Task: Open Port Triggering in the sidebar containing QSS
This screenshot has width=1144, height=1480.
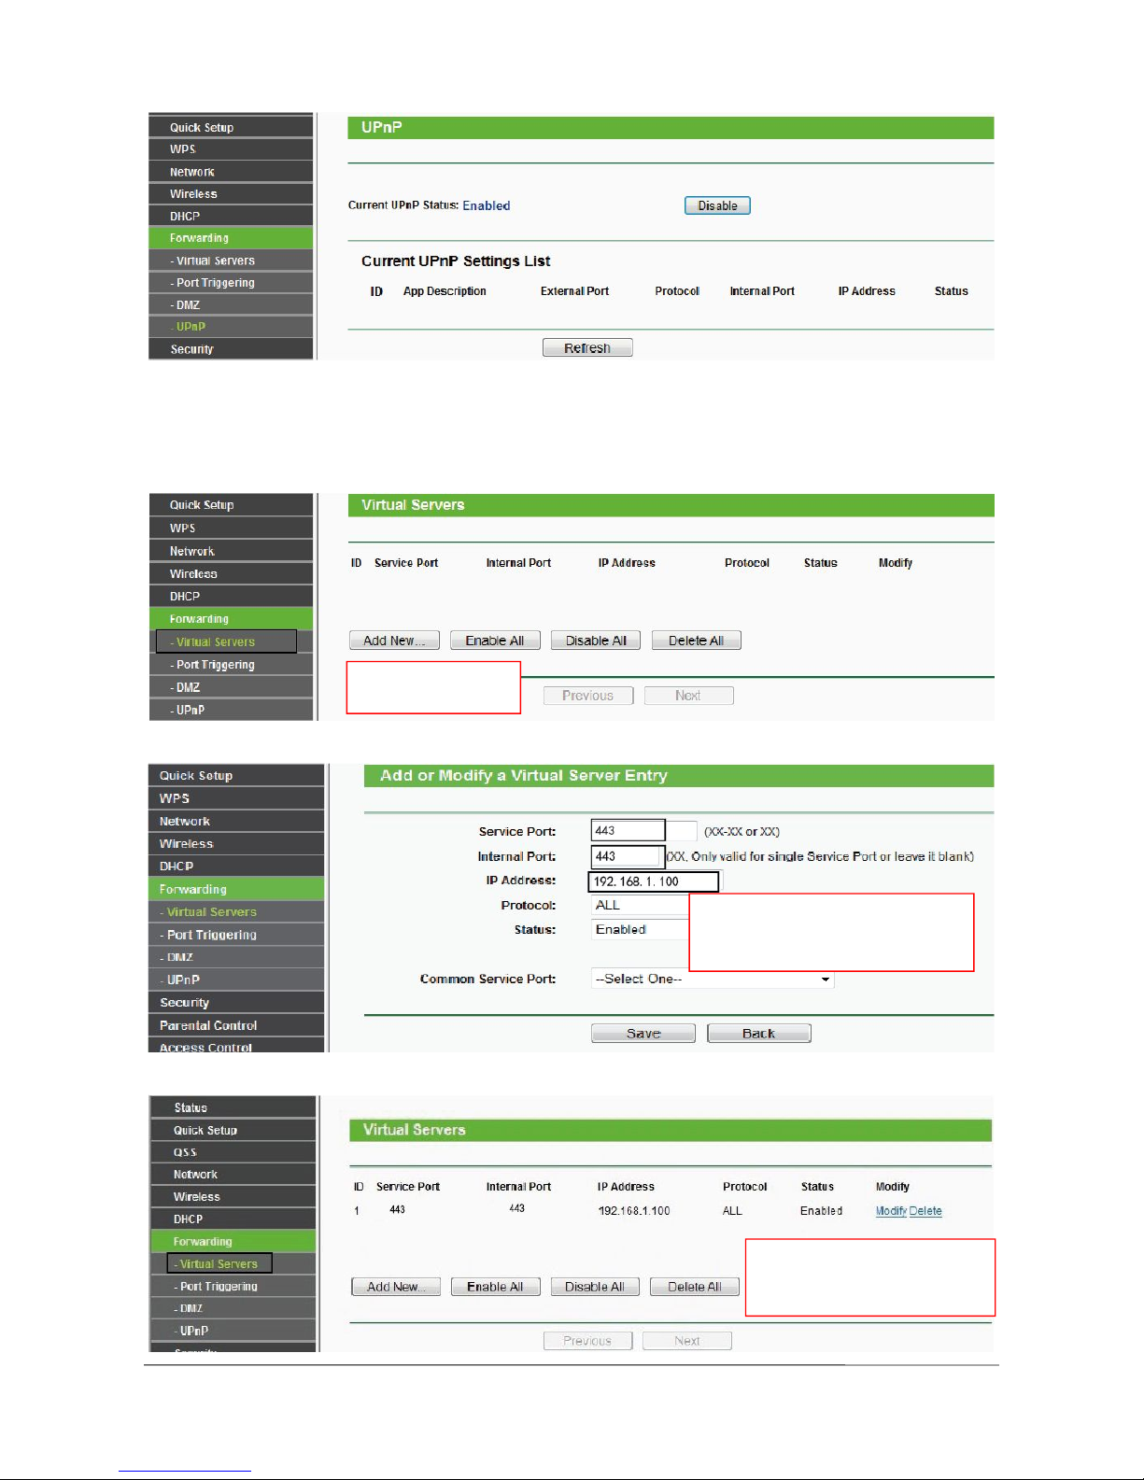Action: [x=233, y=1287]
